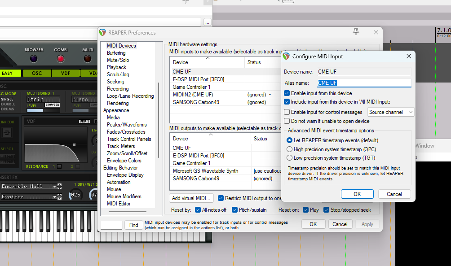Open Editing Behavior preferences
The width and height of the screenshot is (451, 266).
coord(120,168)
